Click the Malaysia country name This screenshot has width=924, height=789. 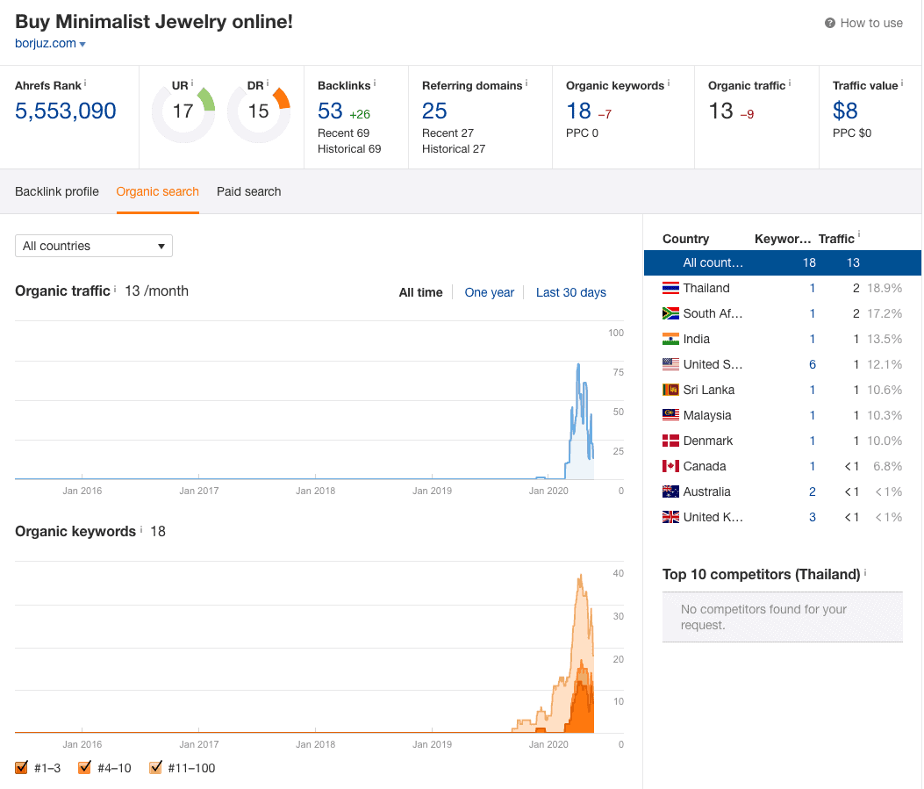pyautogui.click(x=707, y=415)
